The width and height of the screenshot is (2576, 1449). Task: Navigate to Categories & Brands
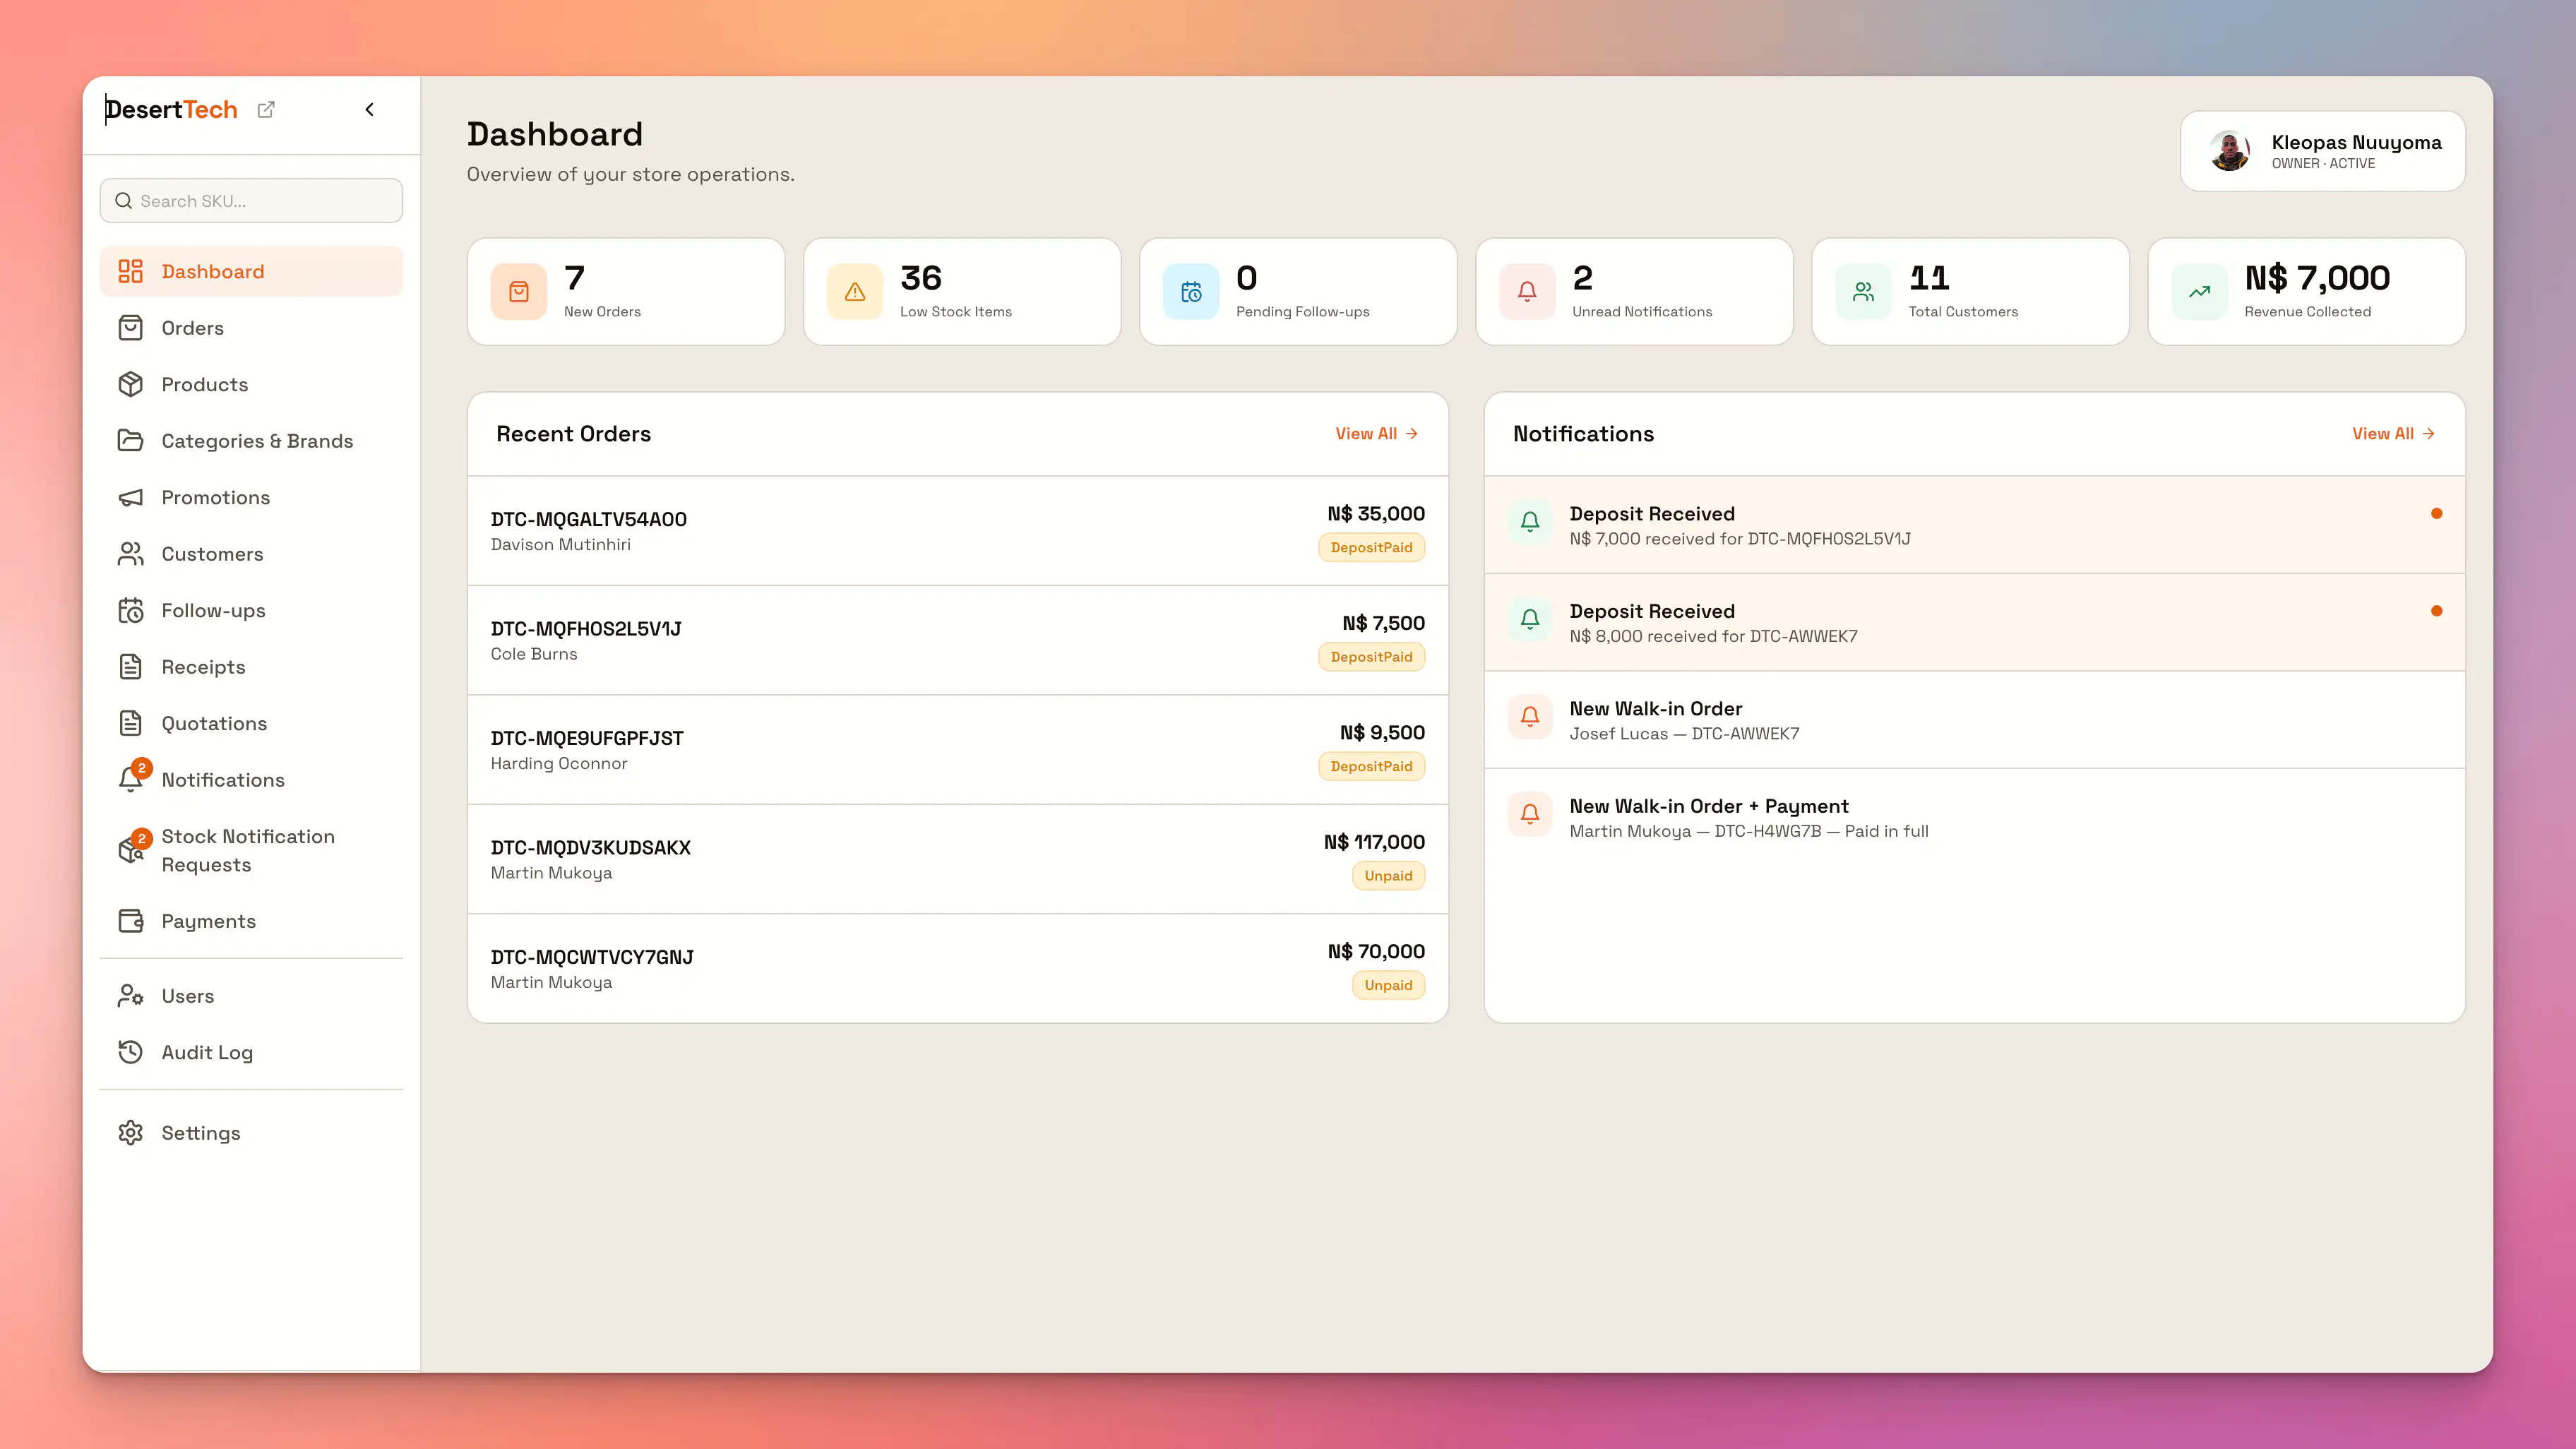[251, 441]
